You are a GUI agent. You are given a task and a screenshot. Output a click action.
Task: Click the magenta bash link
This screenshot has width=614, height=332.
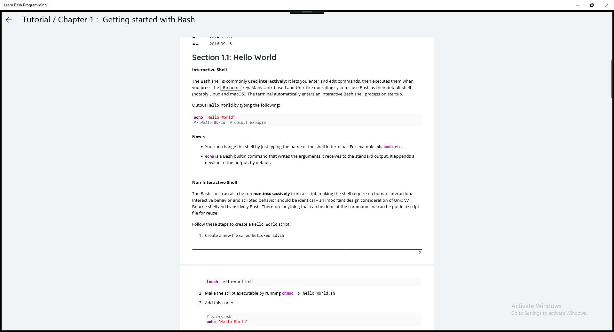point(388,147)
